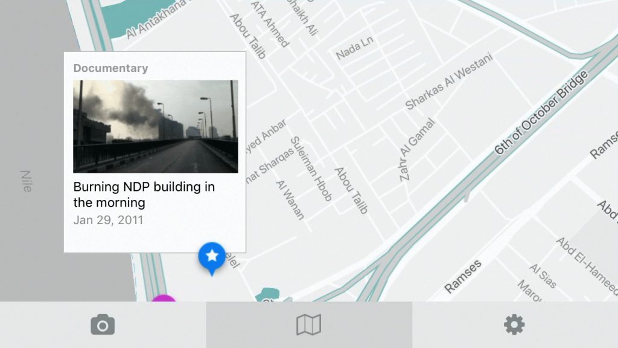Open the camera tab icon
This screenshot has height=348, width=618.
[x=103, y=324]
